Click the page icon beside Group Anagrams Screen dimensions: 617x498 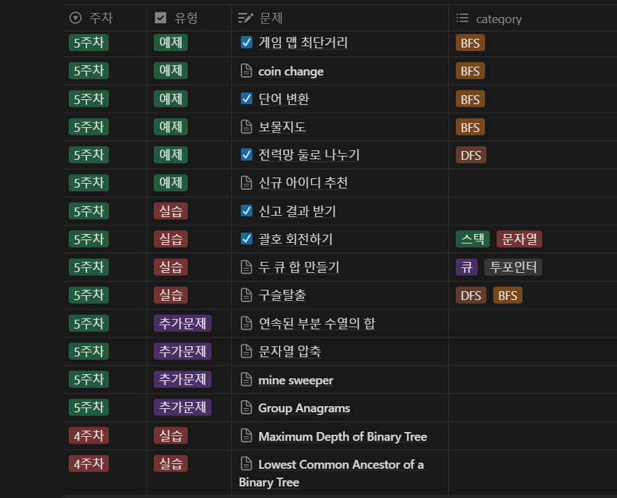(246, 408)
